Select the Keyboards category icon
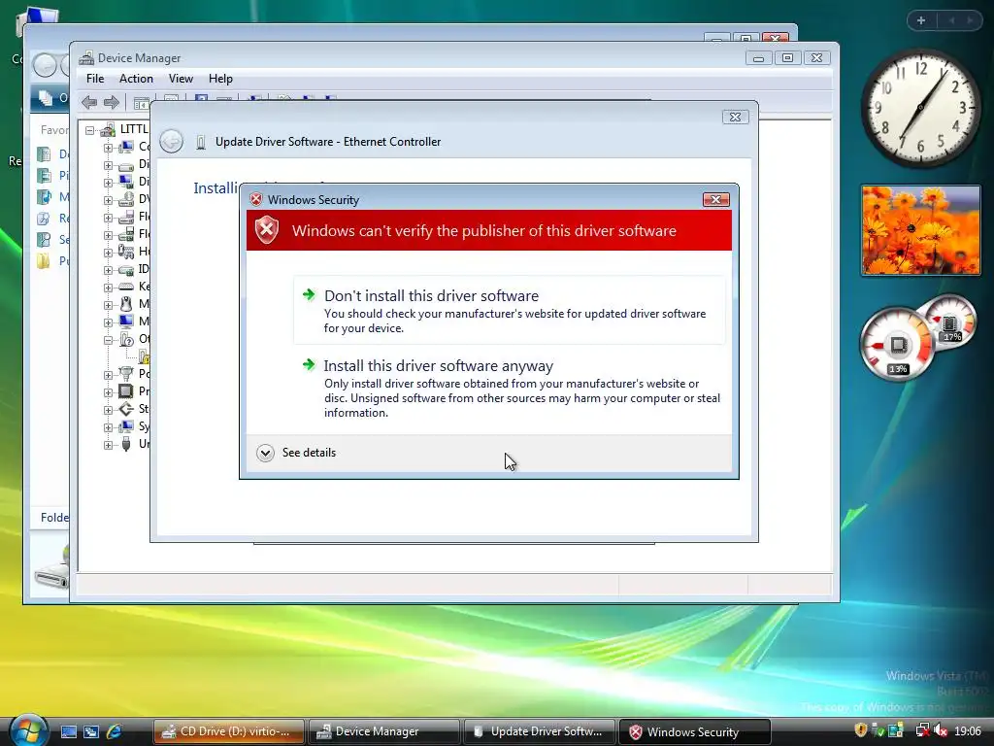994x746 pixels. 126,287
